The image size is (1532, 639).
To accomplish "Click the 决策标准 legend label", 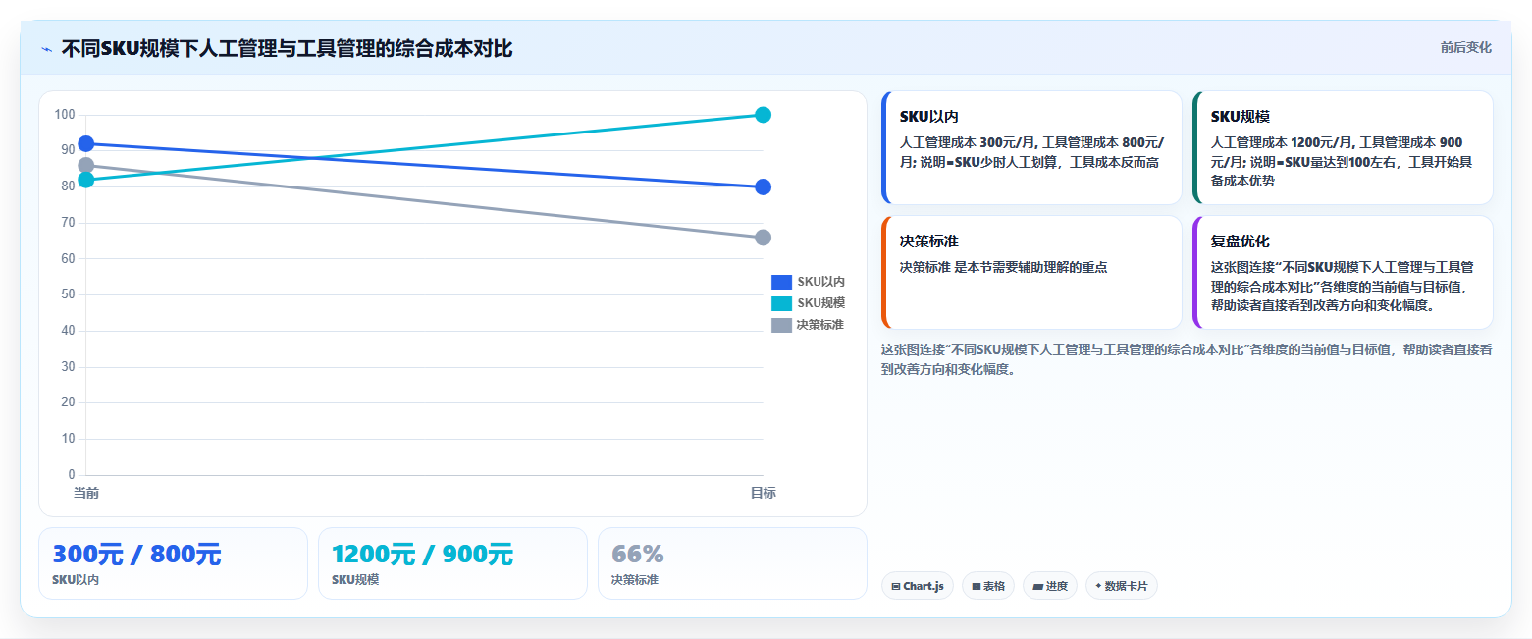I will 820,325.
